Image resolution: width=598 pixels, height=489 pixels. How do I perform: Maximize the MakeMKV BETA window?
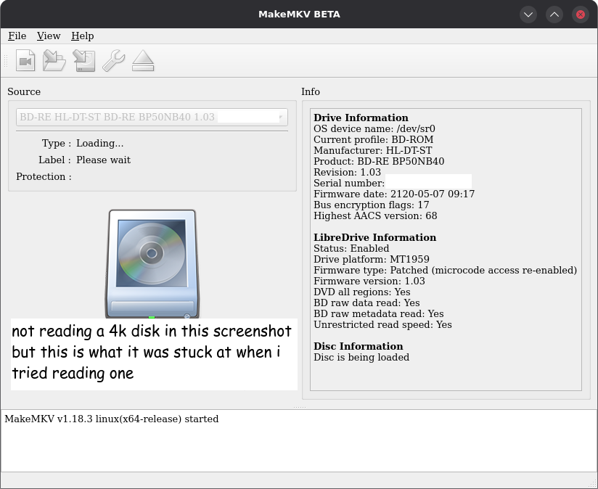click(554, 15)
